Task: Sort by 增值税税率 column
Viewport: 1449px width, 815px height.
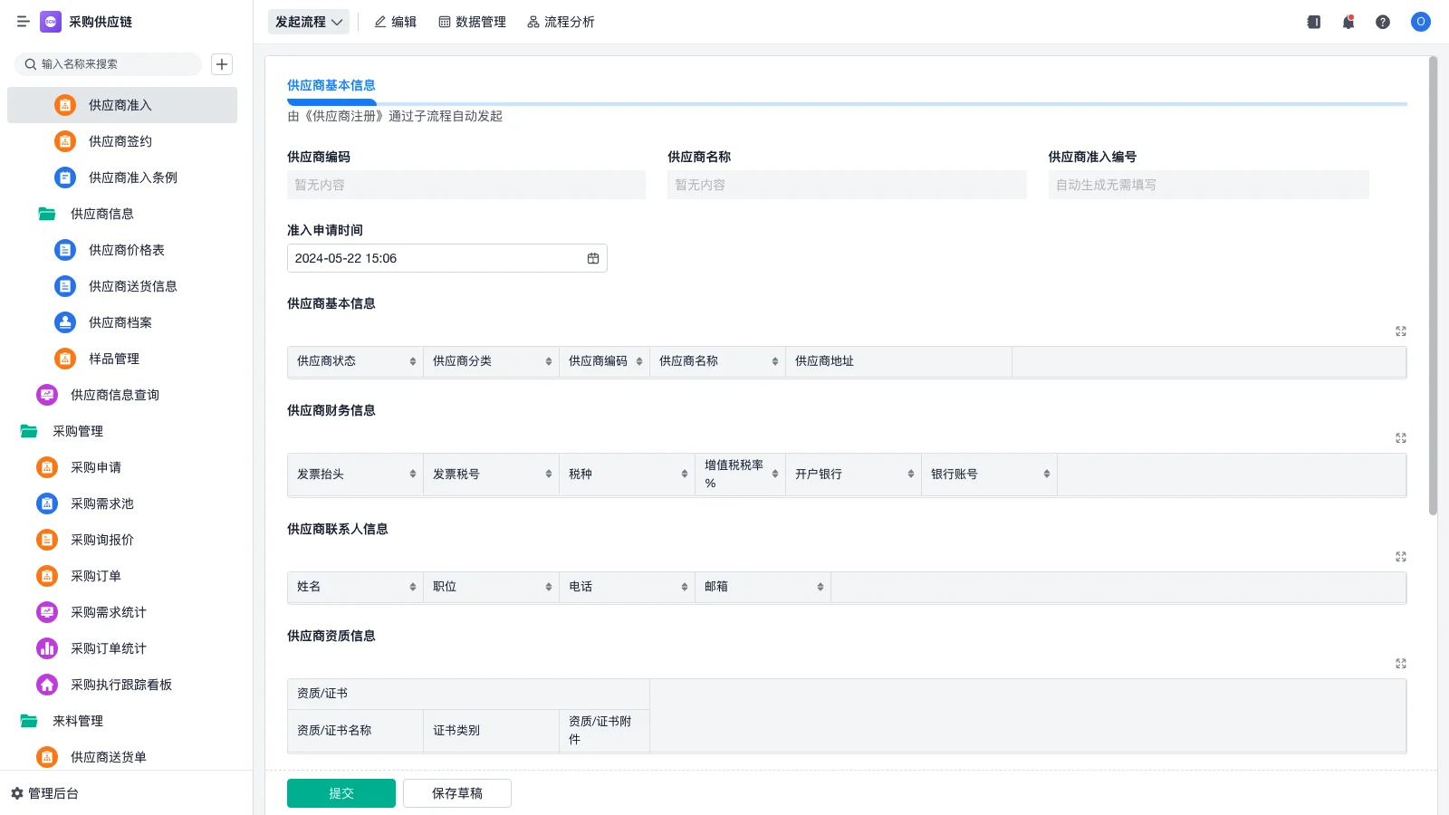Action: [x=775, y=475]
